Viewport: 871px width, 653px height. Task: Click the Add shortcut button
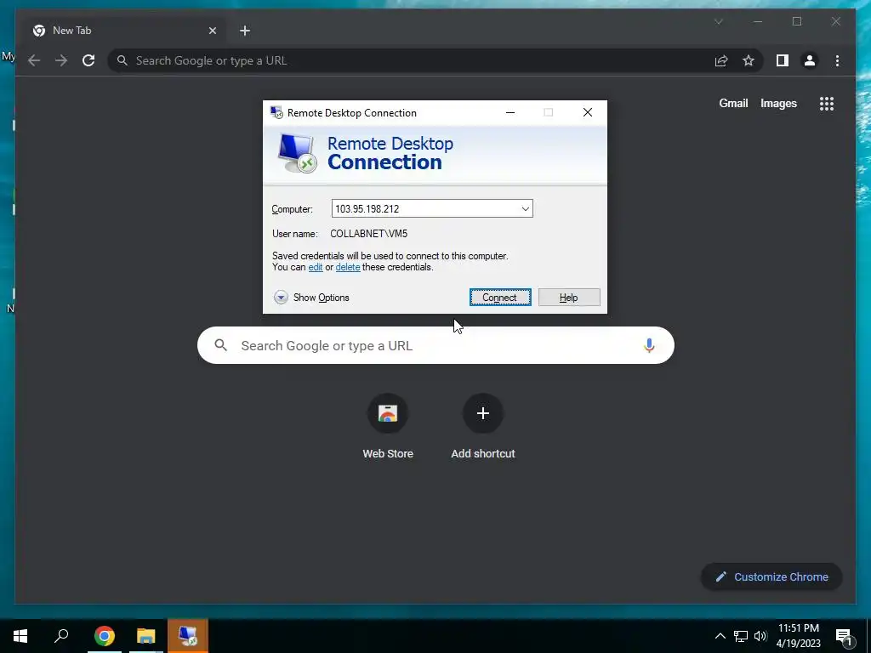(x=483, y=427)
